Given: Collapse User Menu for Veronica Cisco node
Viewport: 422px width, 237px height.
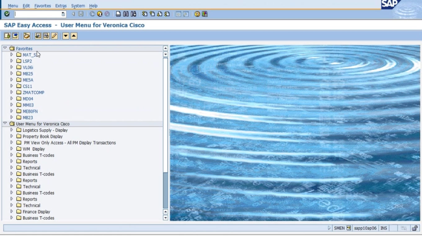Looking at the screenshot, I should pos(5,123).
